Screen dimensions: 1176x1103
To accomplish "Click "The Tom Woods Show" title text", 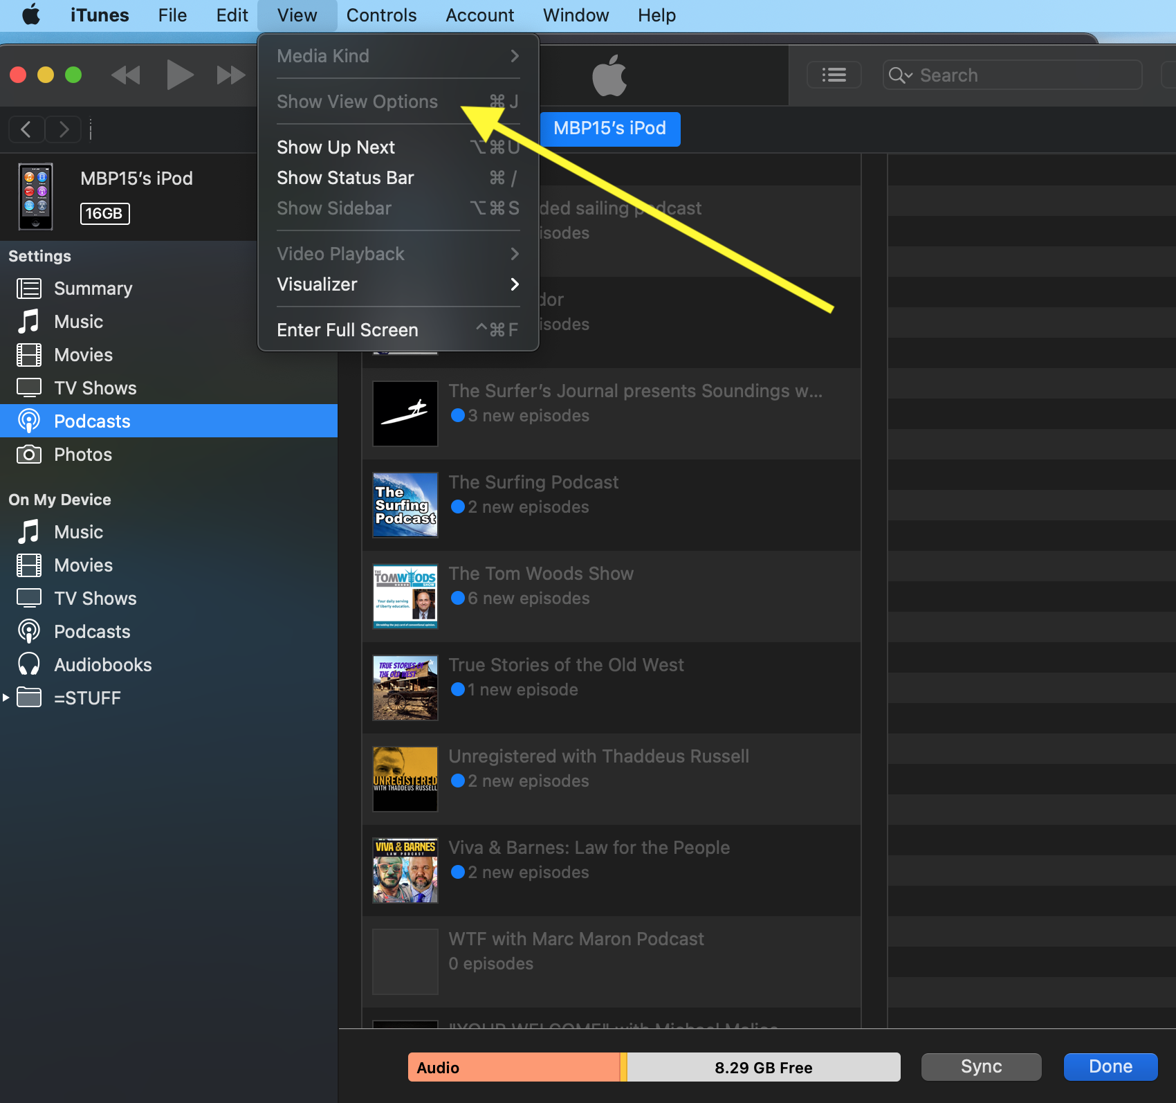I will [x=541, y=574].
